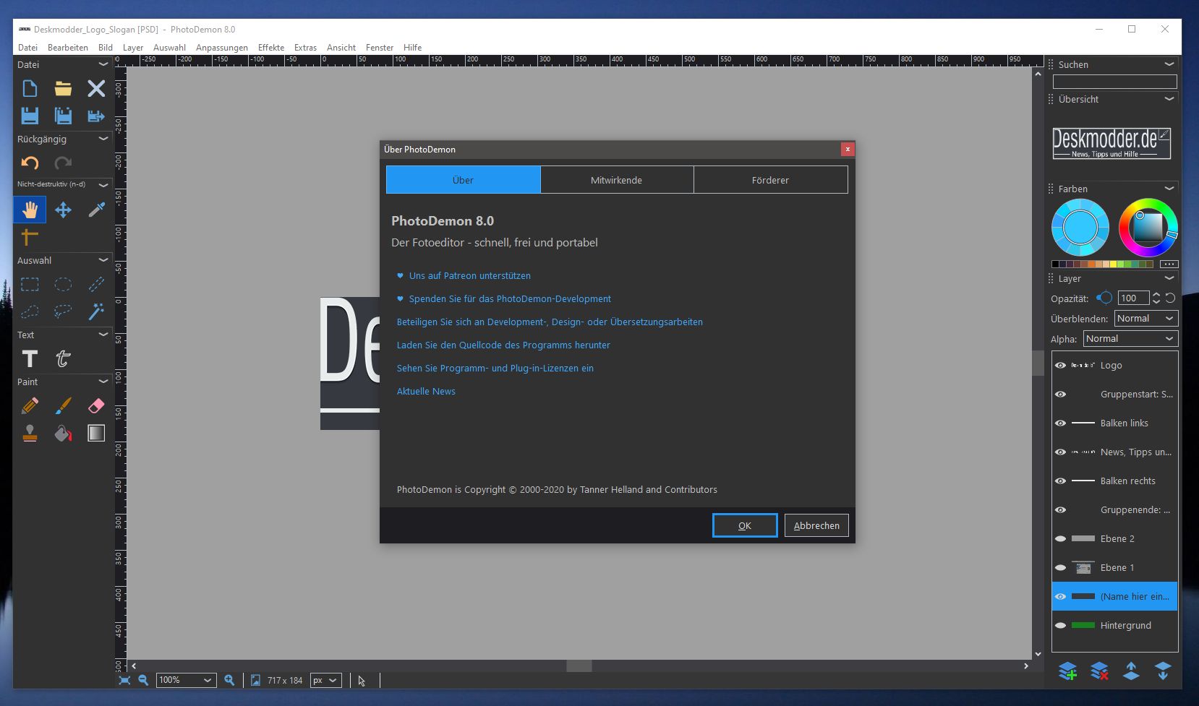This screenshot has width=1199, height=706.
Task: Click the Add new layer icon
Action: coord(1067,671)
